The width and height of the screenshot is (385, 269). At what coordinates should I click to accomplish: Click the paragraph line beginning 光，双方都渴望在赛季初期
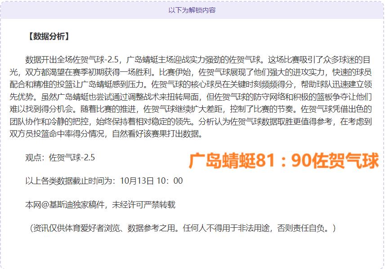pos(191,72)
